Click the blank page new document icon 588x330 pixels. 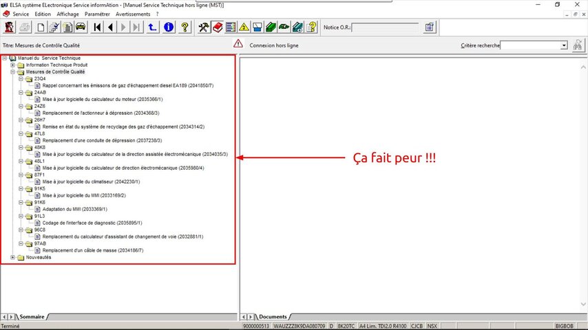pyautogui.click(x=41, y=27)
